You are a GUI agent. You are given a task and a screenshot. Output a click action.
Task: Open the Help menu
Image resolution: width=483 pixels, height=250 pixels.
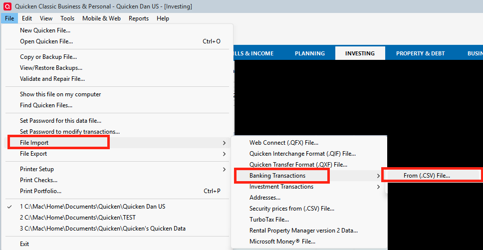[x=163, y=18]
